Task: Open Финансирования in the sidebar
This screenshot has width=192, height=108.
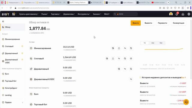Action: coord(13,39)
